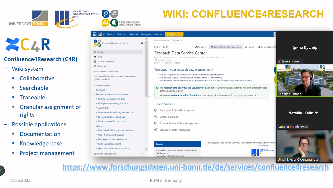Screen dimensions: 333x188
Task: Click the 'Hier' shortcut link in sidebar
Action: click(x=95, y=76)
